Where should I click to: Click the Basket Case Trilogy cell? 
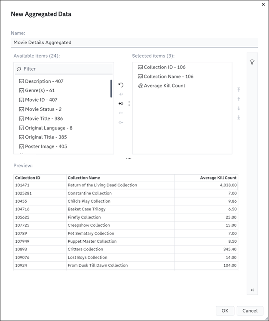pyautogui.click(x=120, y=209)
